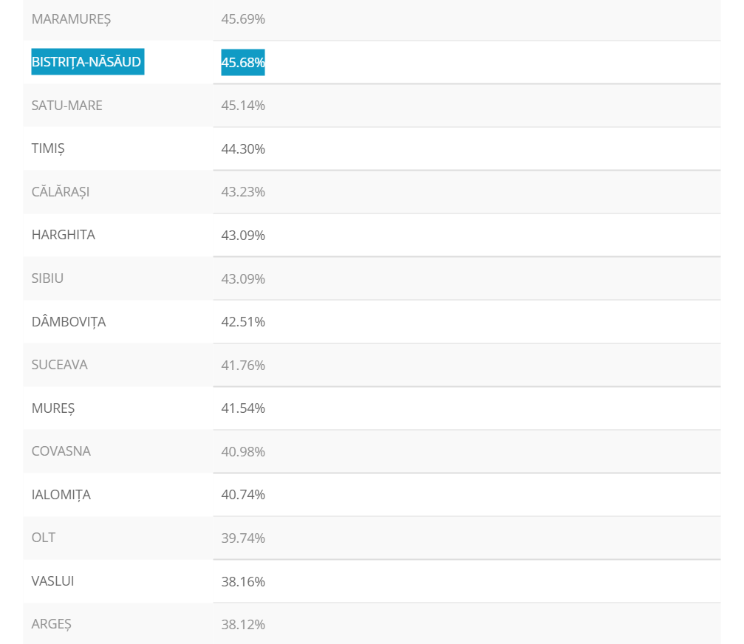The width and height of the screenshot is (744, 644).
Task: Select the ARGEȘ row label
Action: click(x=52, y=624)
